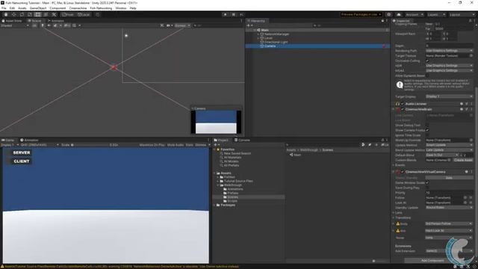Open the Window menu
The width and height of the screenshot is (478, 269).
click(x=121, y=8)
